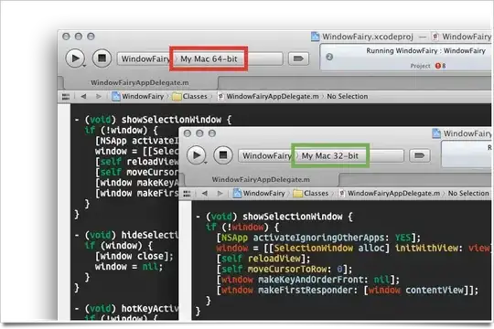
Task: Click the zoom button of back Xcode window
Action: [91, 37]
